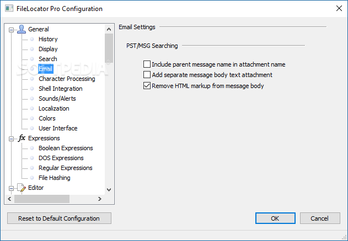The image size is (348, 241).
Task: Click the tree scroll up arrow
Action: [109, 29]
